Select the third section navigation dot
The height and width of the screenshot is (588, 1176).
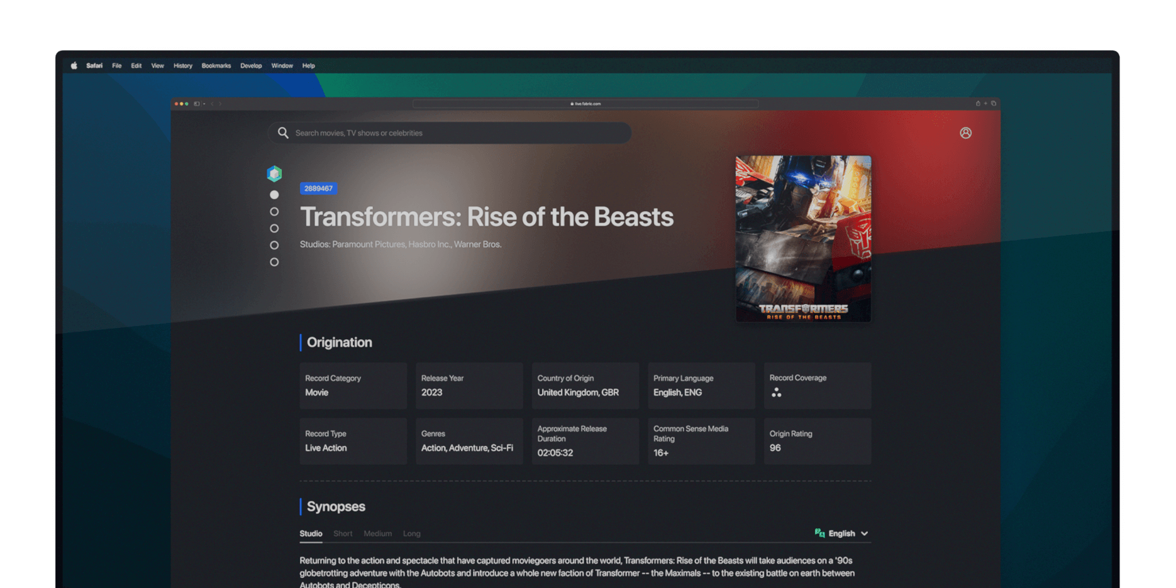click(x=274, y=229)
